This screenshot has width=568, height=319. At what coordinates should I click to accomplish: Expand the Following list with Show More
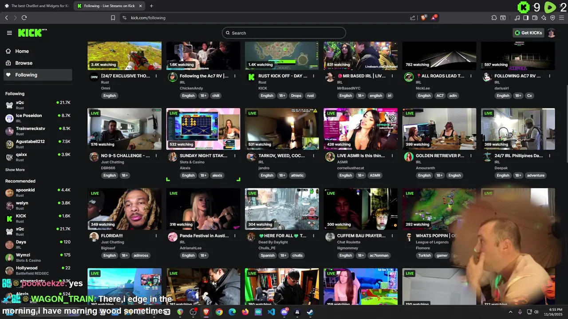point(15,170)
